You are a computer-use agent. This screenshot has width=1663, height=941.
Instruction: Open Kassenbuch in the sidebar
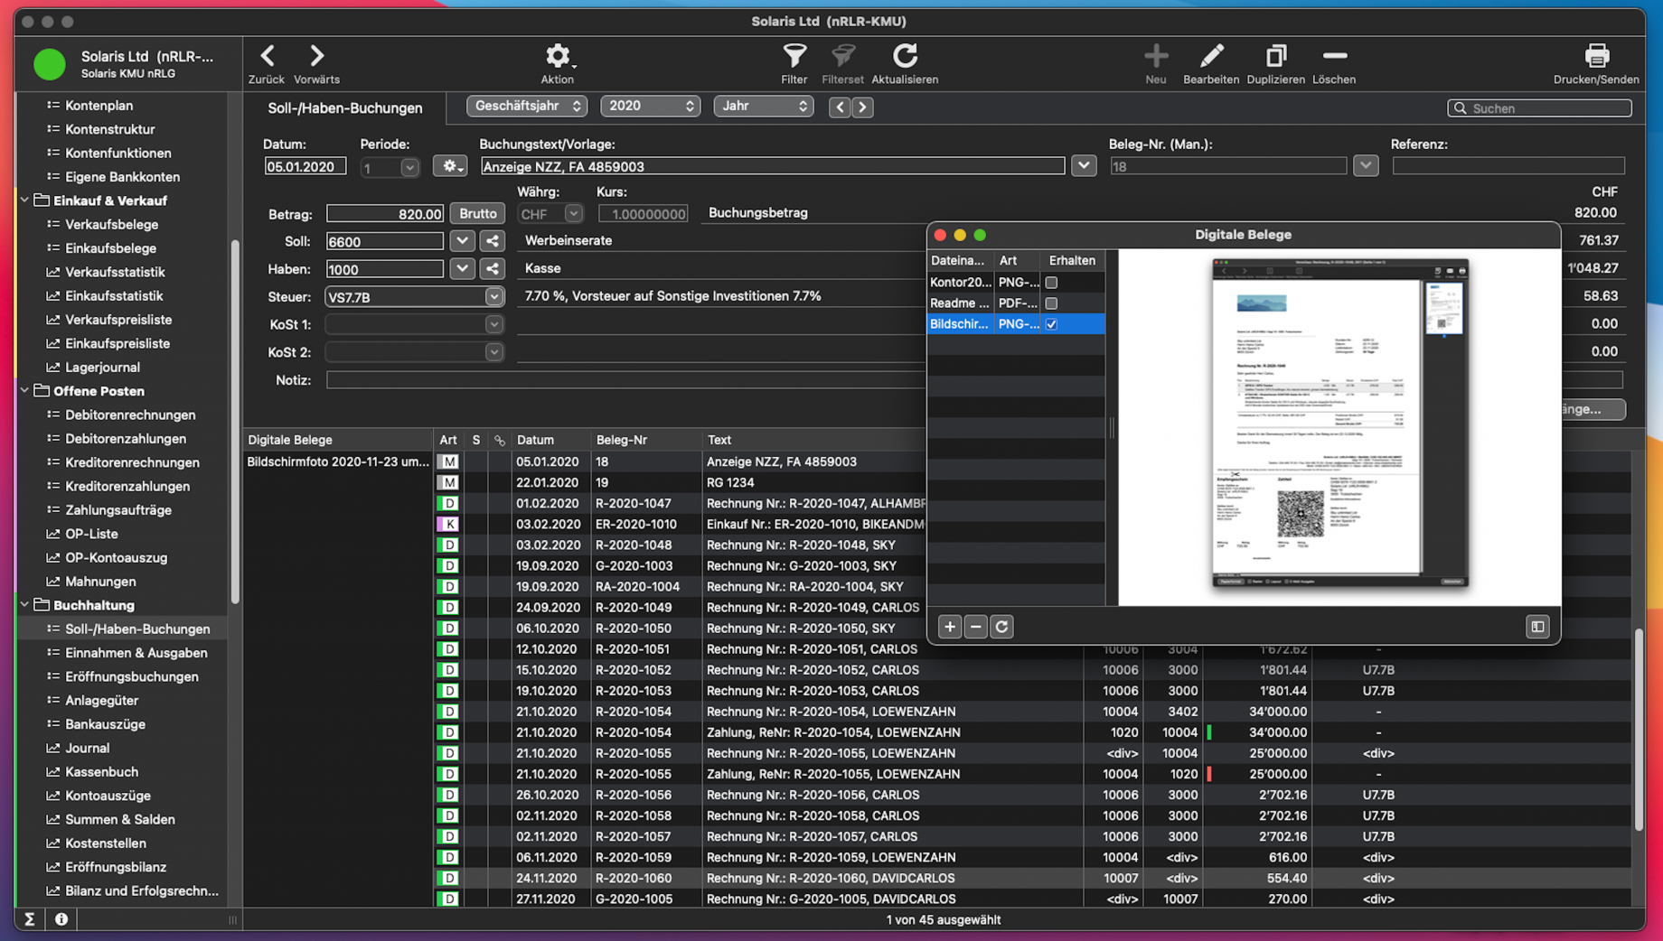(101, 772)
